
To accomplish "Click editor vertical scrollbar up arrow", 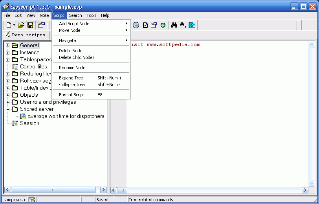I will [312, 44].
